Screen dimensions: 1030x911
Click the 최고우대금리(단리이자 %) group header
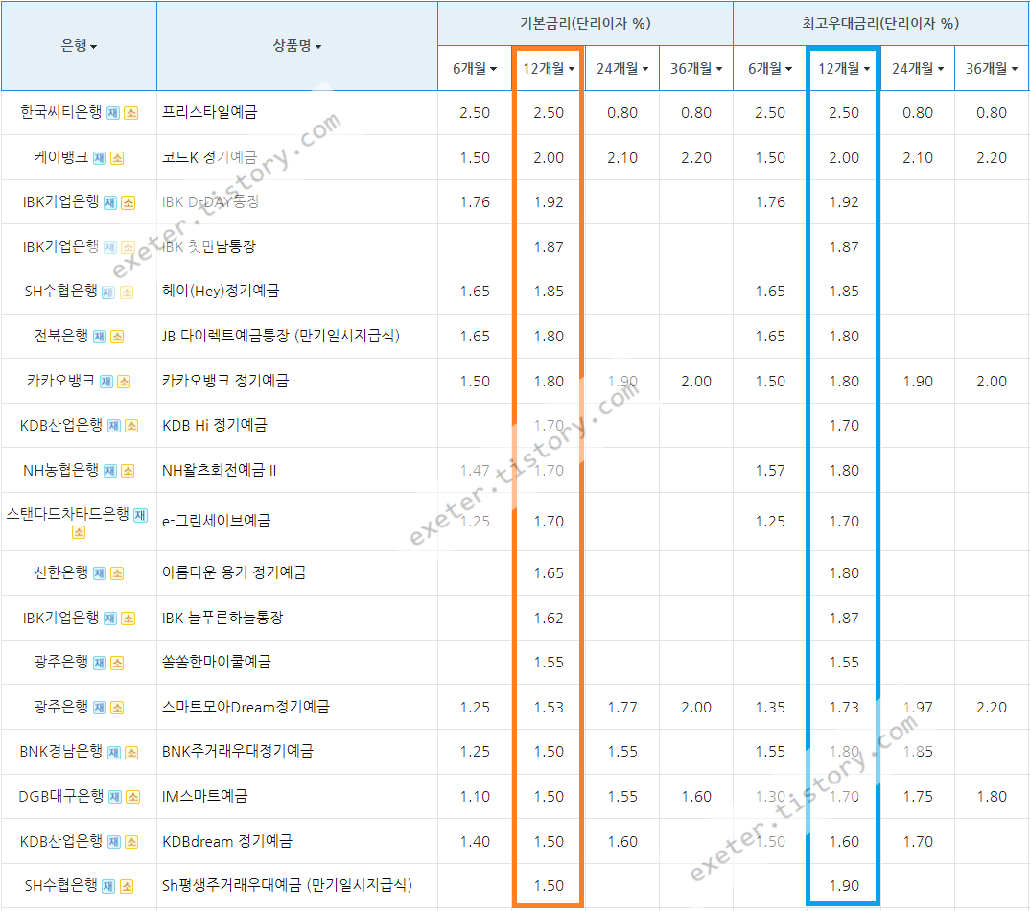point(880,24)
